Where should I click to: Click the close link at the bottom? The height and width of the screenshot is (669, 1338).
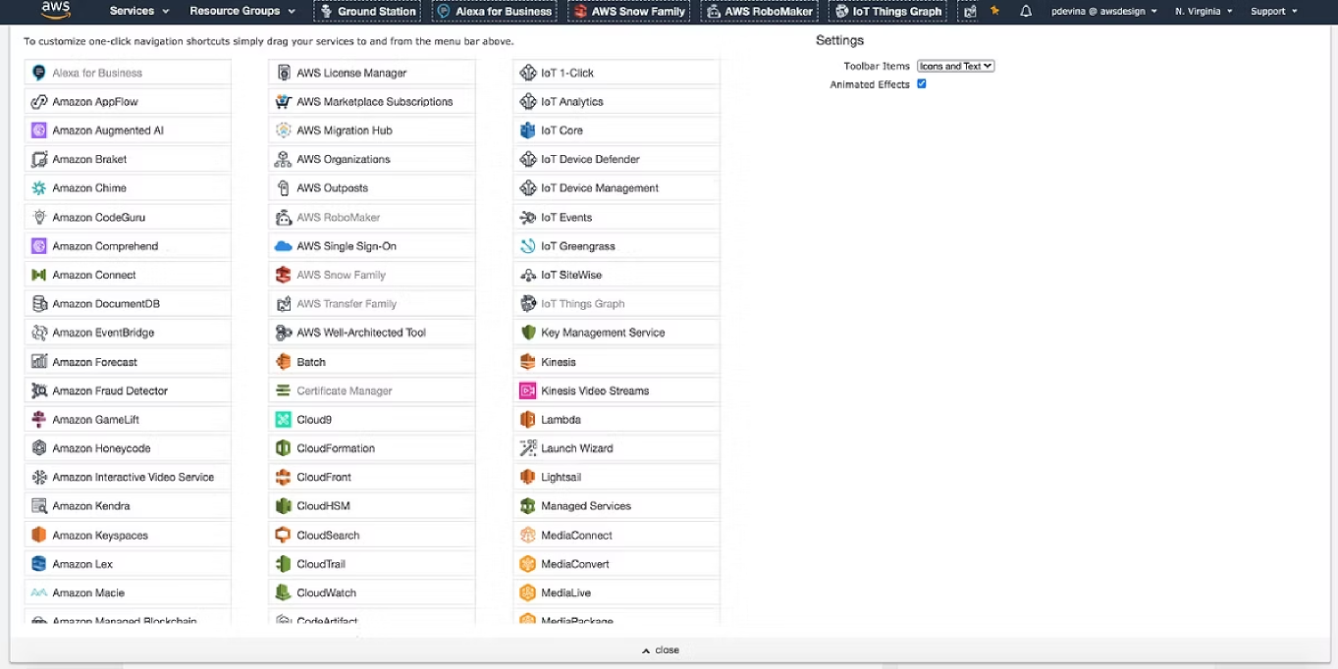(x=661, y=649)
